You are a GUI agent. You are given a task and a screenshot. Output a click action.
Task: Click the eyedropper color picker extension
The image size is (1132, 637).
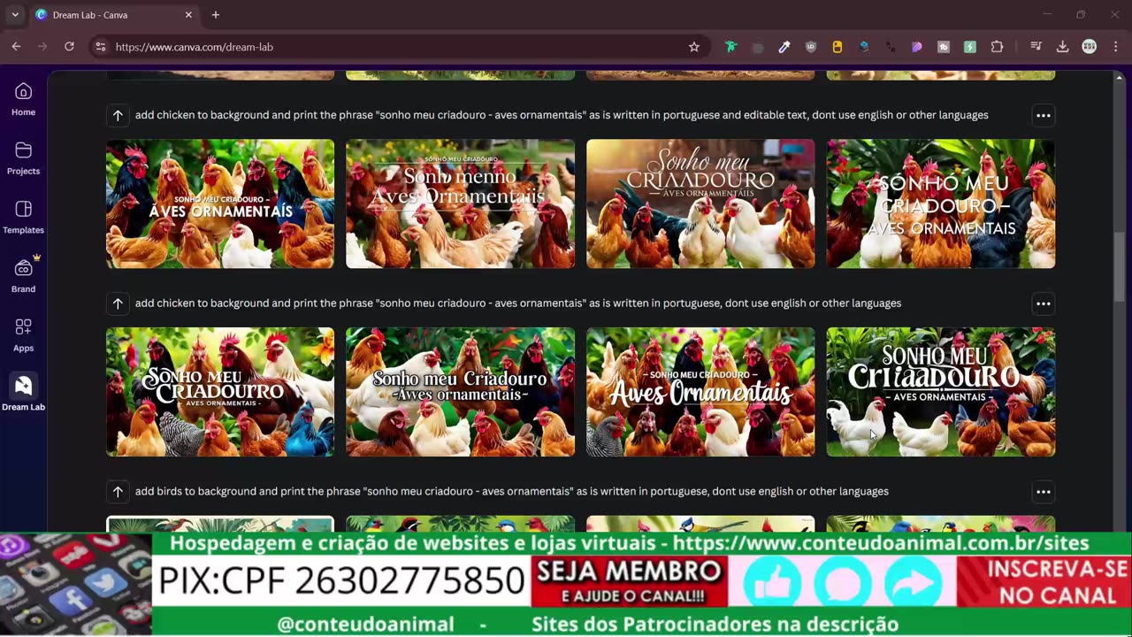[x=784, y=47]
